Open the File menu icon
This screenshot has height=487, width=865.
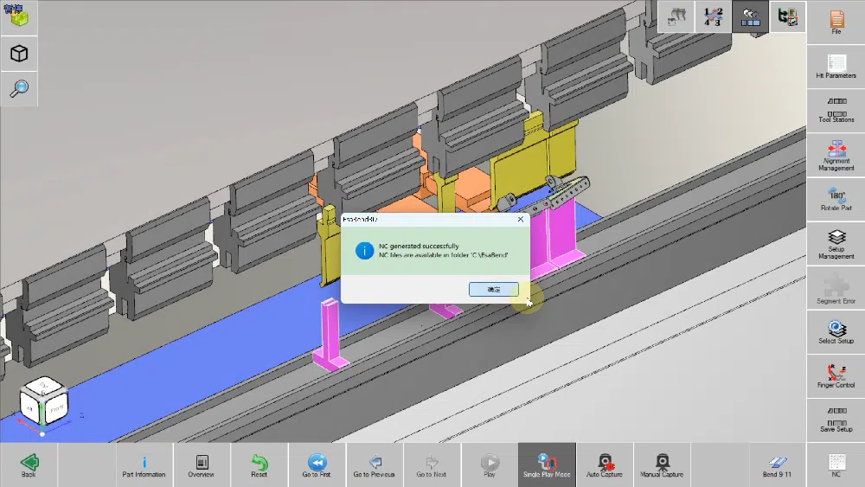[836, 22]
